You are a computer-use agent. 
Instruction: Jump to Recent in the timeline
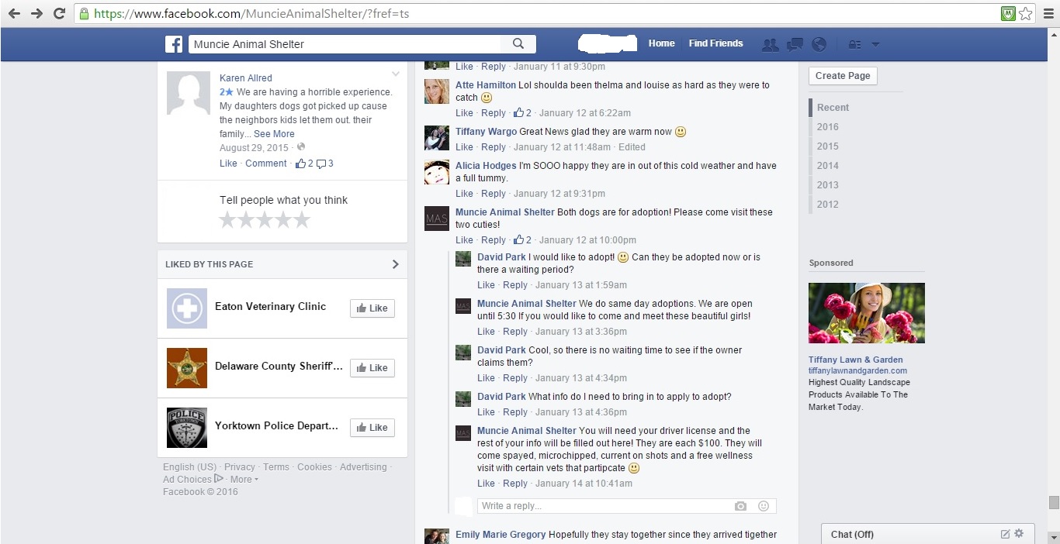pos(833,108)
